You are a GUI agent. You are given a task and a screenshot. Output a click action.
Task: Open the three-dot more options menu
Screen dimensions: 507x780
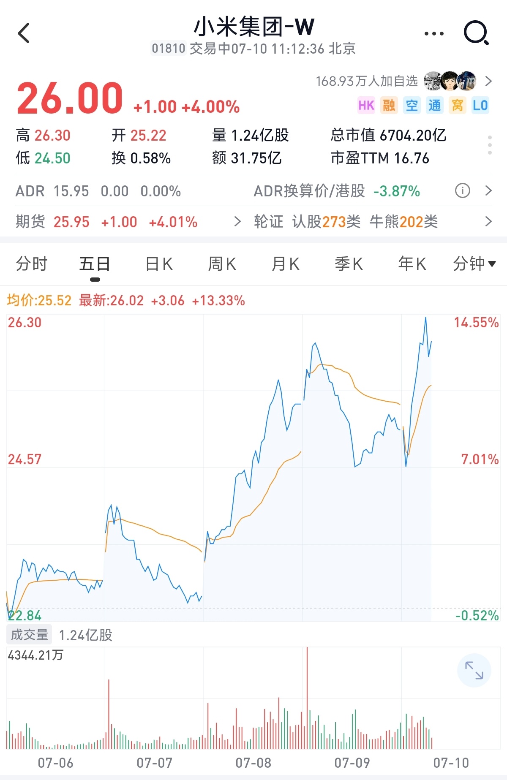[x=434, y=33]
